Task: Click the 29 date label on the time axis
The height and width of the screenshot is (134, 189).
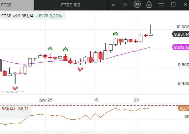Action: tap(136, 100)
